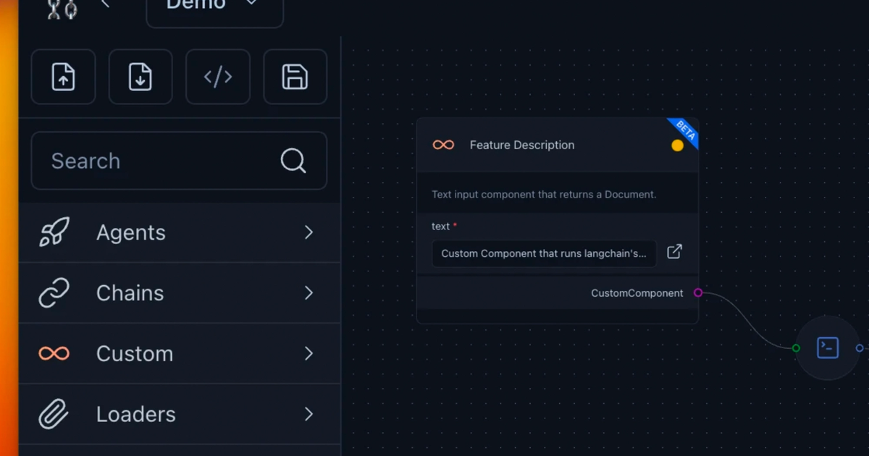869x456 pixels.
Task: Open the Chains category label
Action: [130, 293]
